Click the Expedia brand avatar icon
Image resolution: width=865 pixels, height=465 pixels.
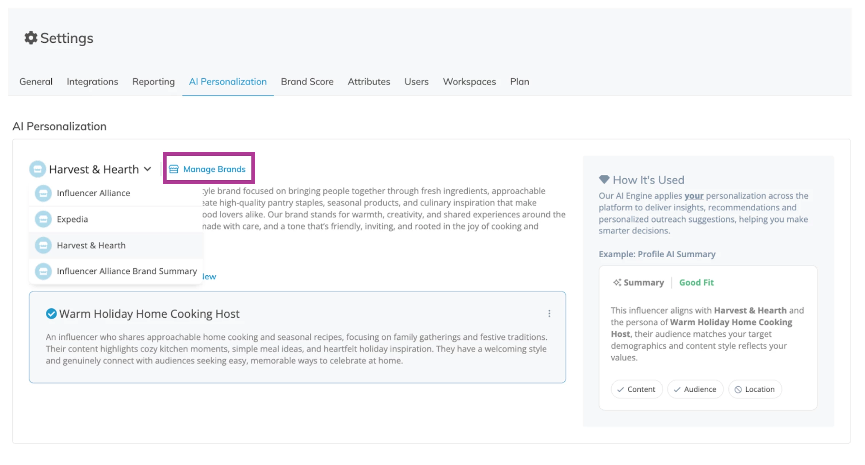[x=43, y=219]
